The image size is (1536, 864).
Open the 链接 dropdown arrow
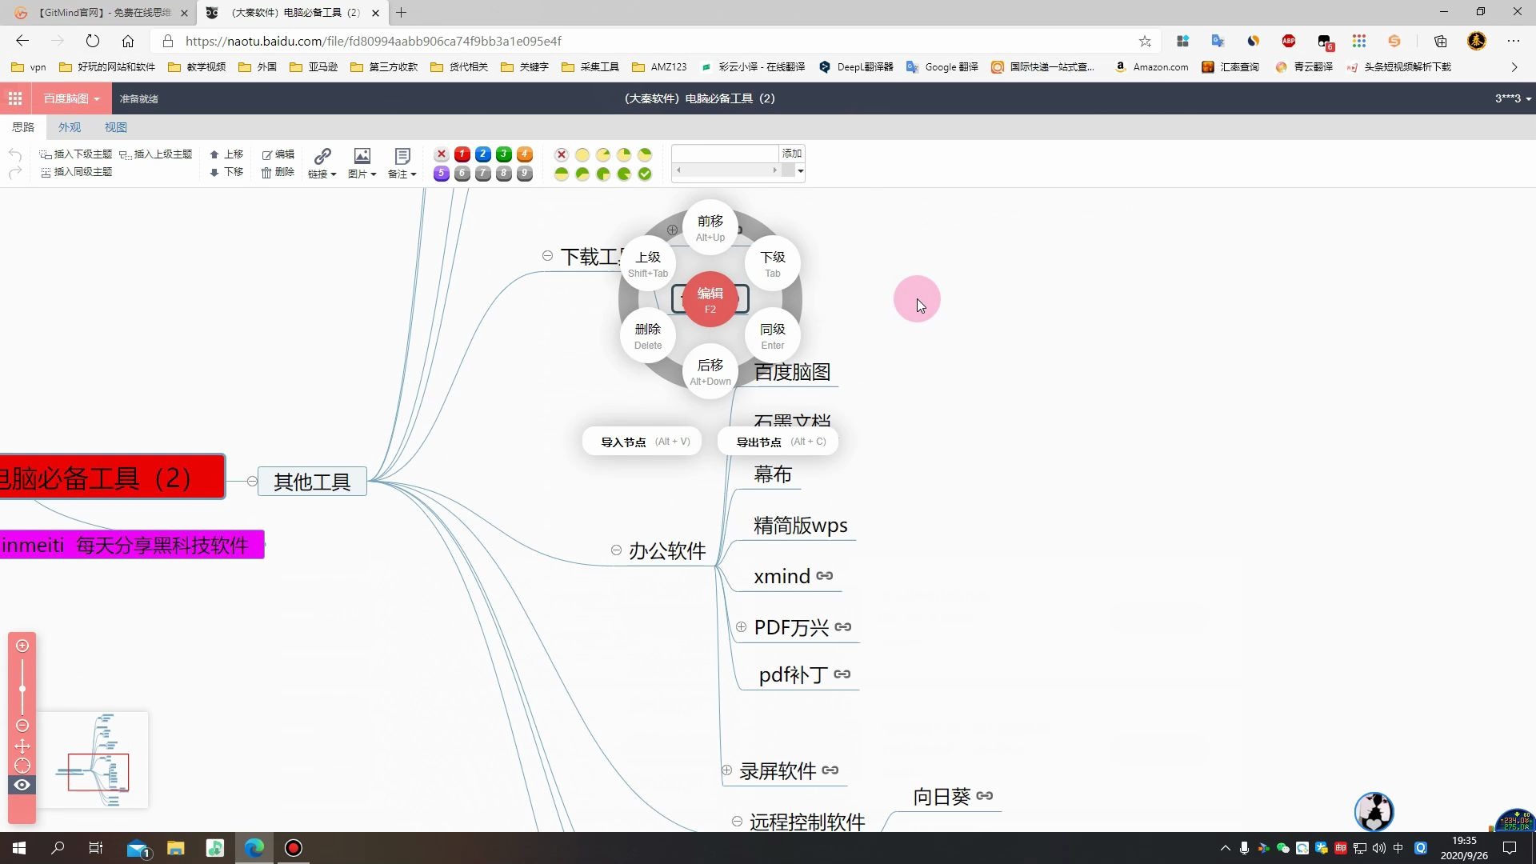(333, 174)
